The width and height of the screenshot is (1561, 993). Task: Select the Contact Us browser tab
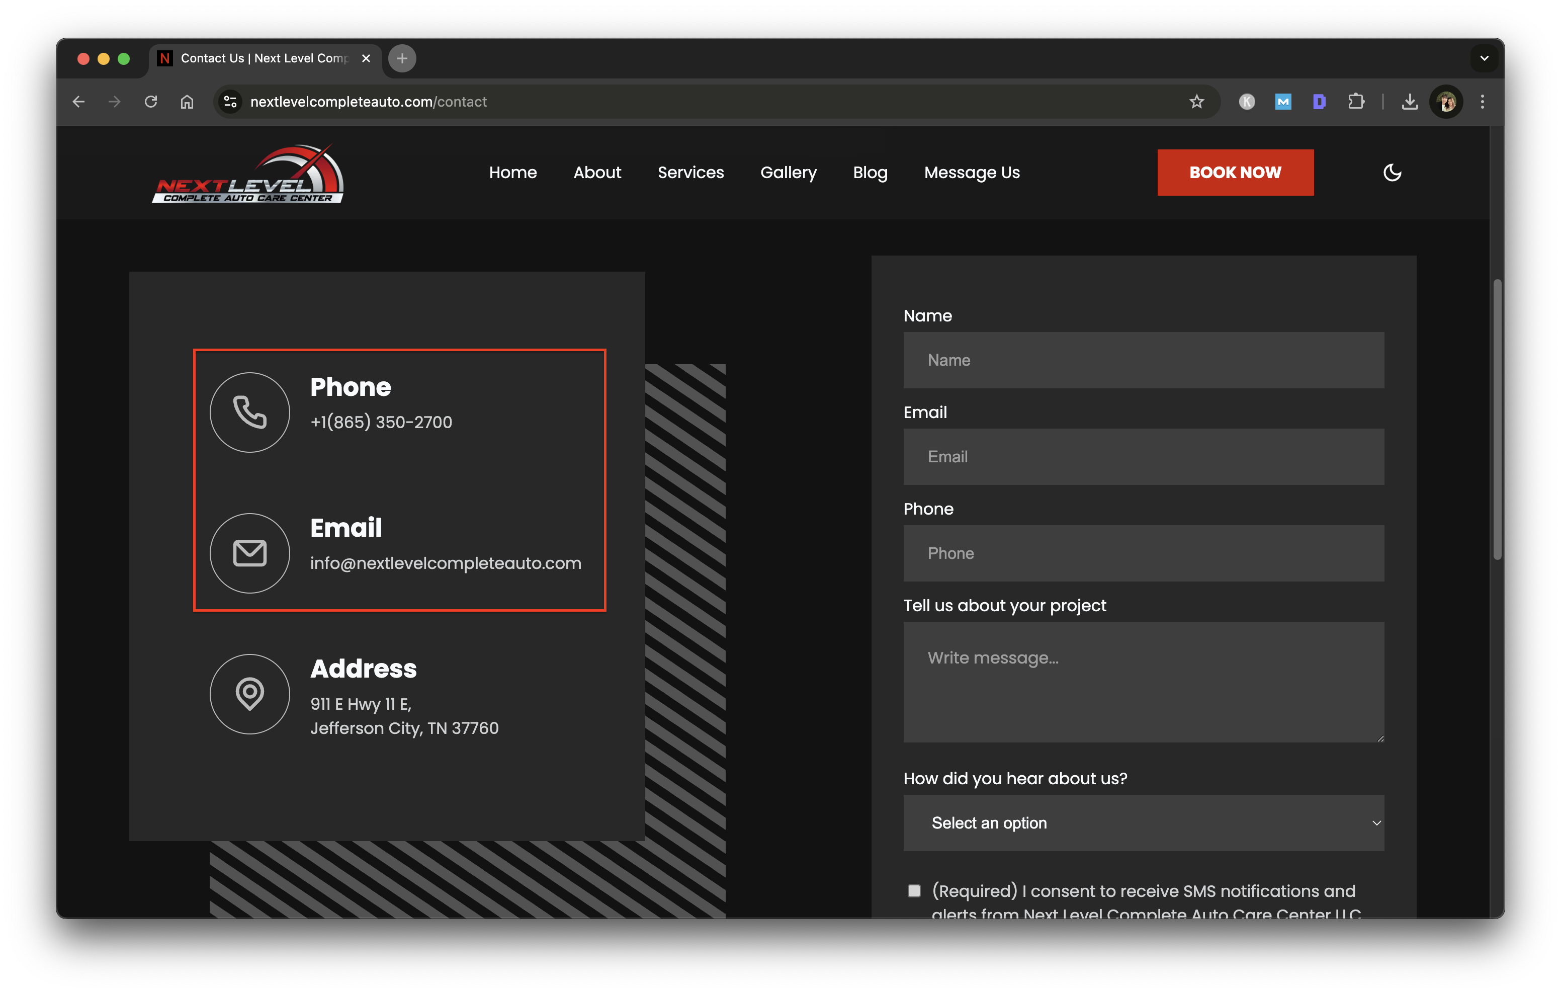point(265,58)
